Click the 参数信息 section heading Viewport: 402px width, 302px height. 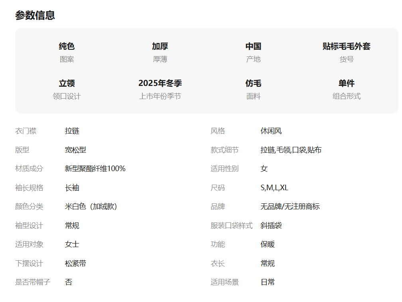coord(35,15)
